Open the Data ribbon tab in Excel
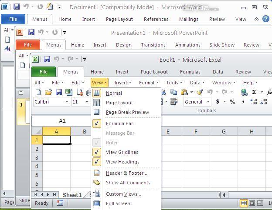 (x=218, y=72)
